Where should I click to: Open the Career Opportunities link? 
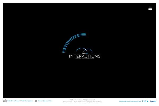[45, 101]
